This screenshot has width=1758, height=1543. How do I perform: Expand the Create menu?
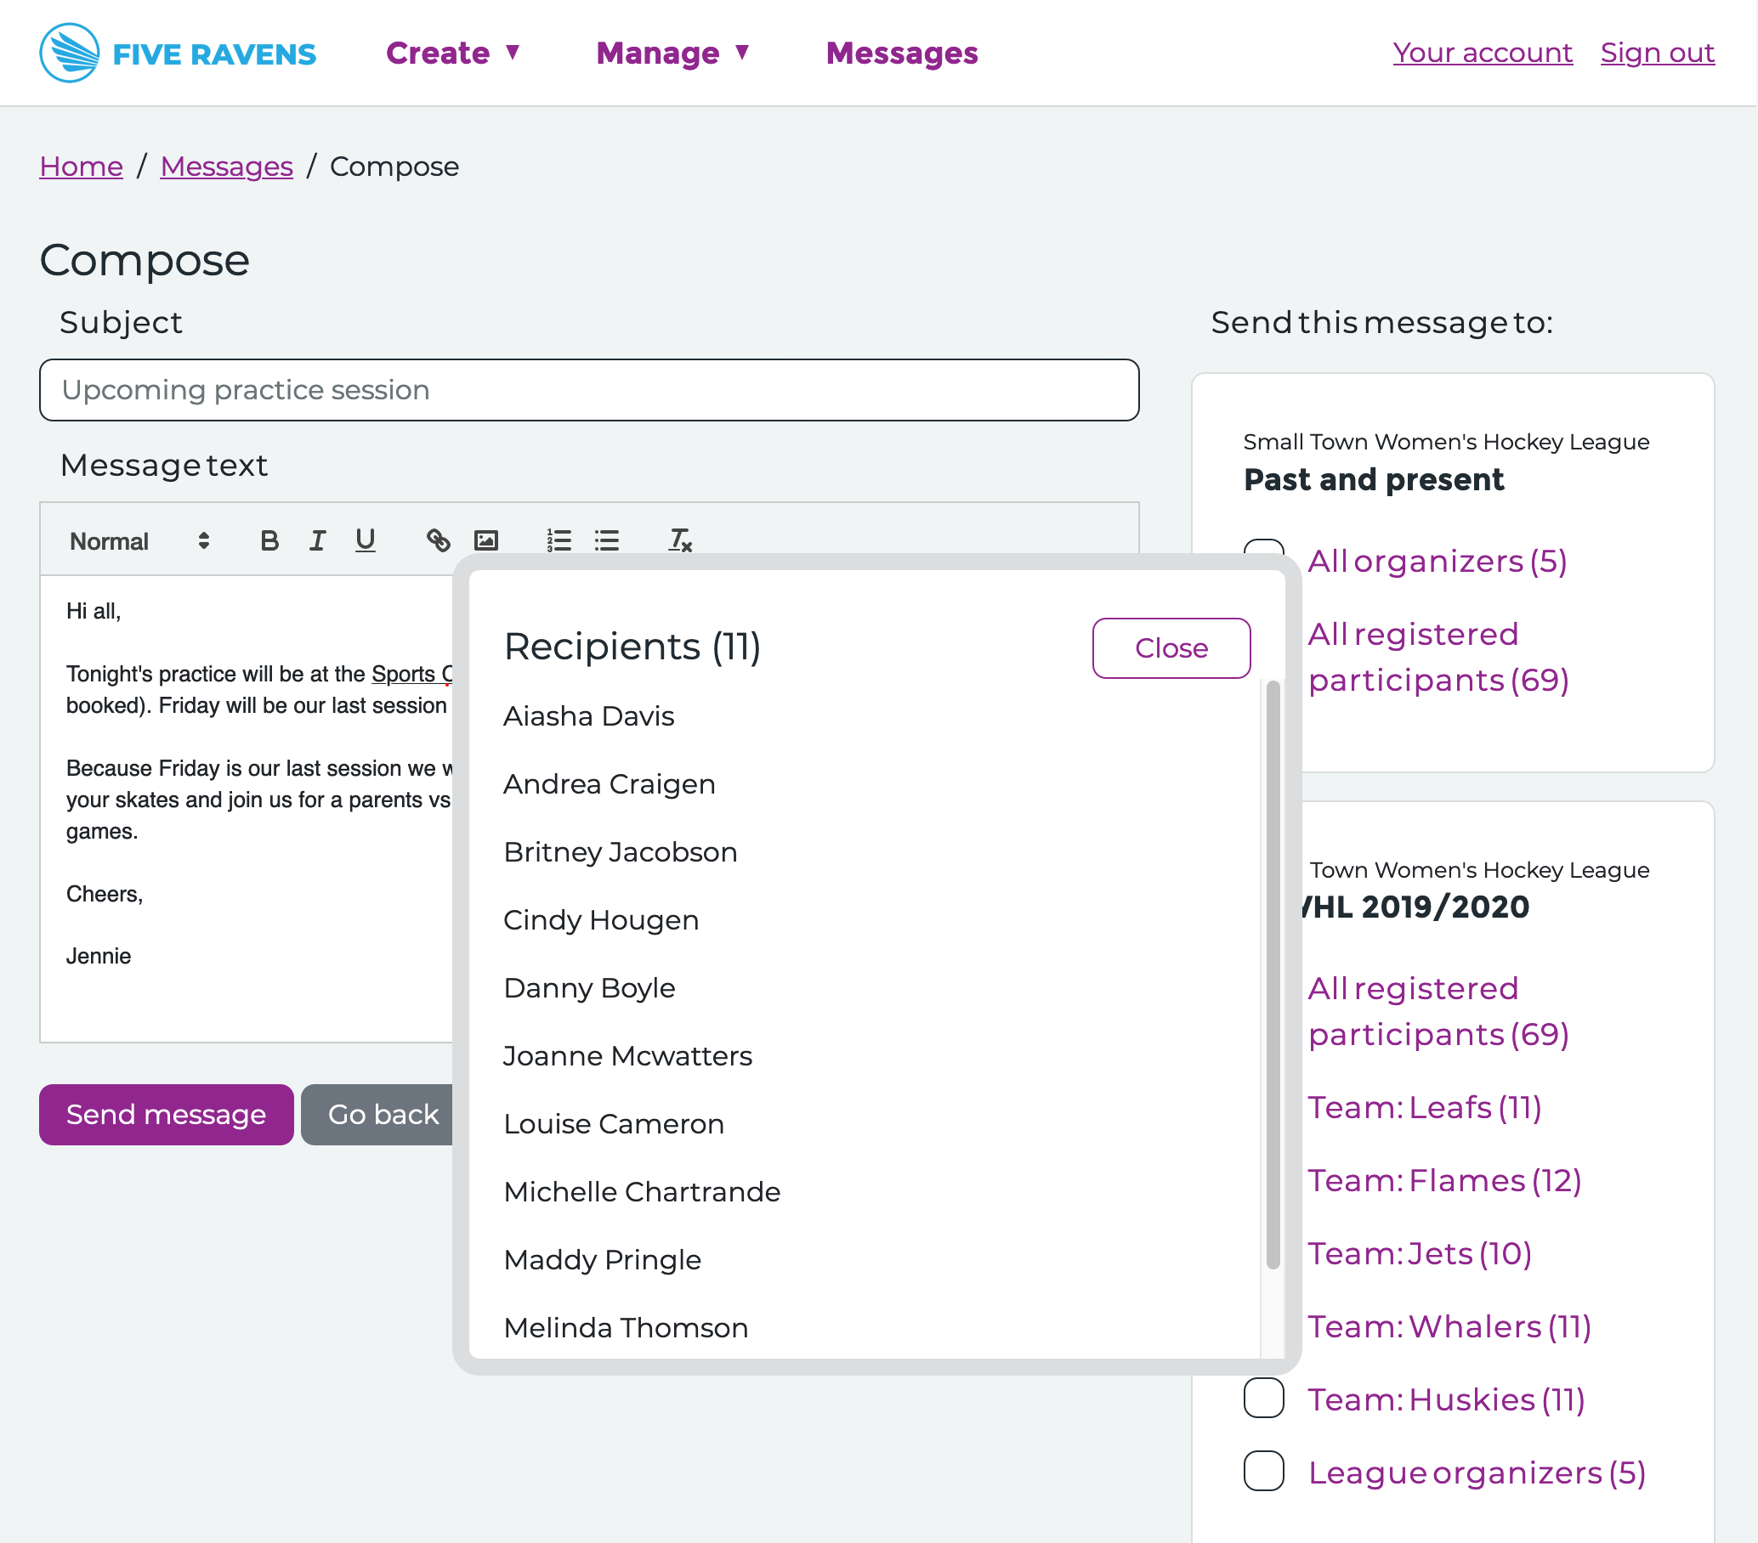453,54
